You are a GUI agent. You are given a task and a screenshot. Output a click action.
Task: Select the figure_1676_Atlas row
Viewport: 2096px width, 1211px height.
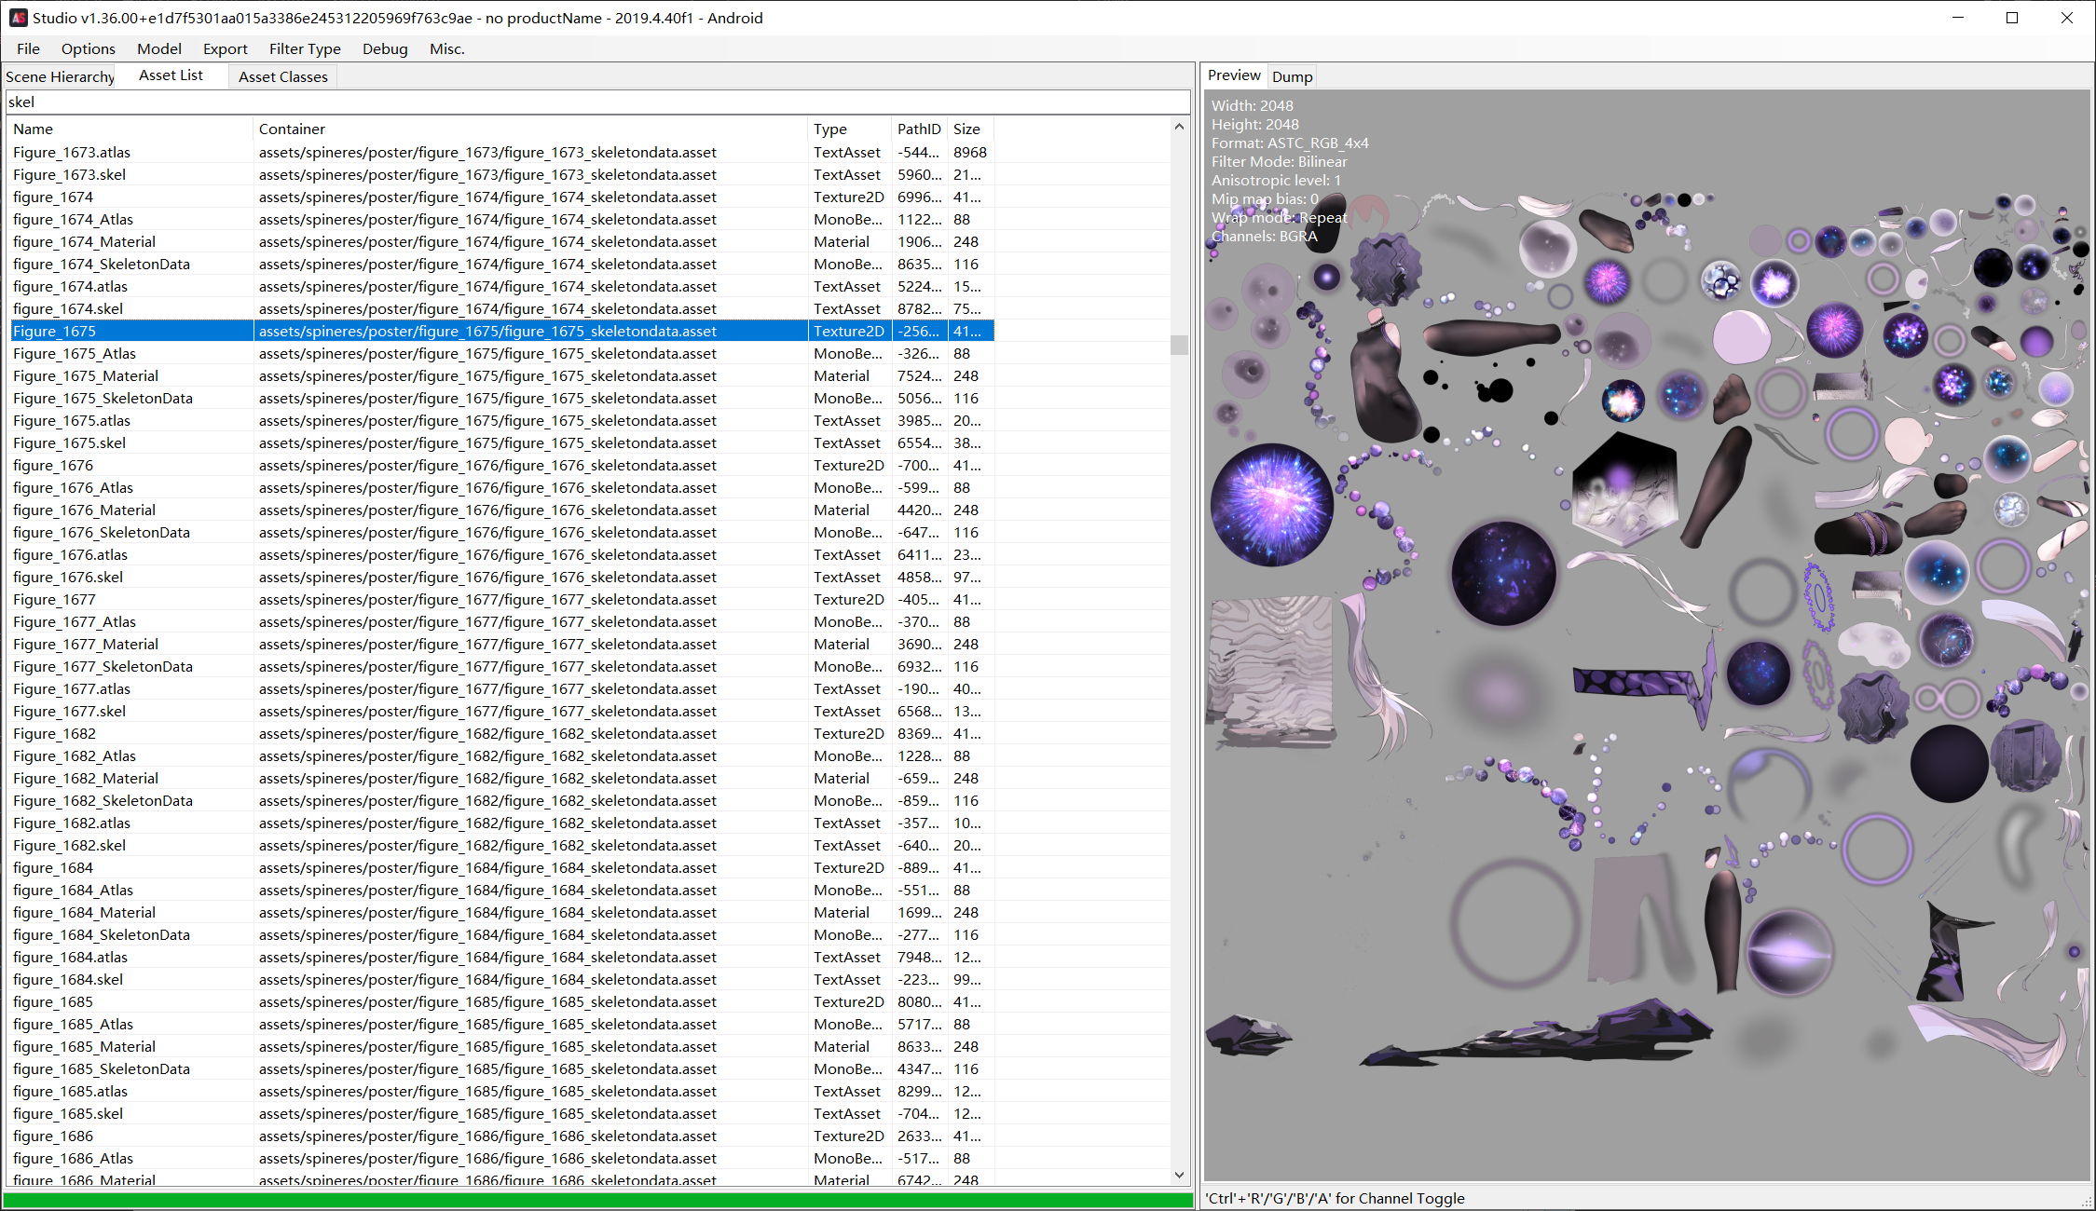[x=501, y=487]
